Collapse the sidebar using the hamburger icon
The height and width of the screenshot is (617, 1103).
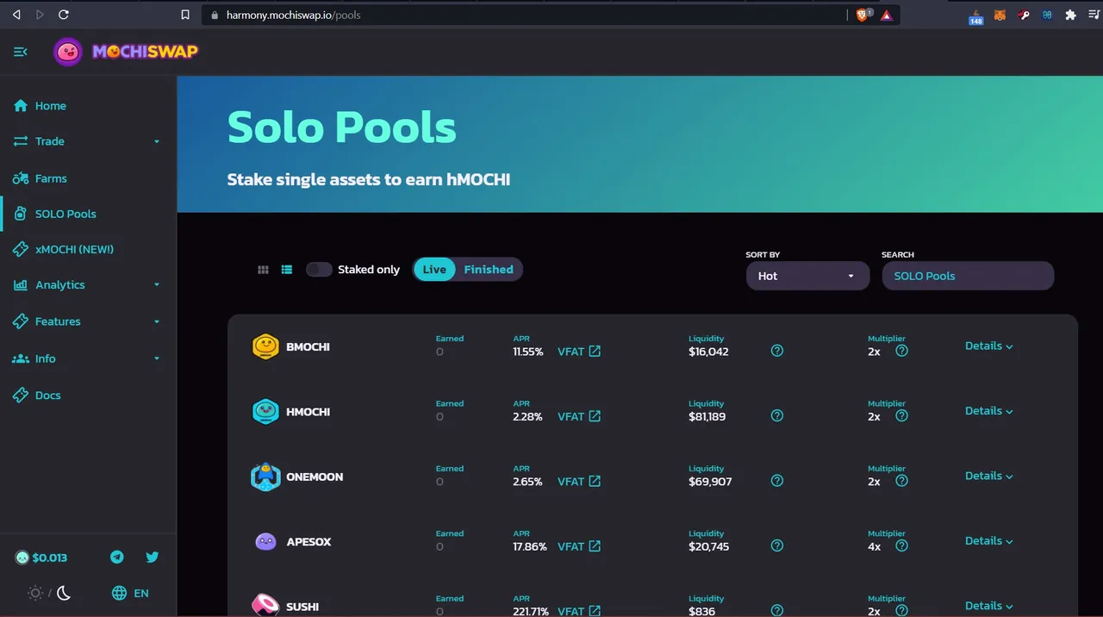21,52
